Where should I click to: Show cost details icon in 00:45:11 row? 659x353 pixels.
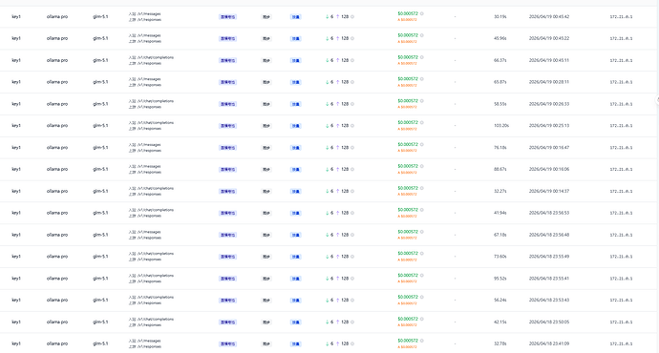[x=421, y=57]
